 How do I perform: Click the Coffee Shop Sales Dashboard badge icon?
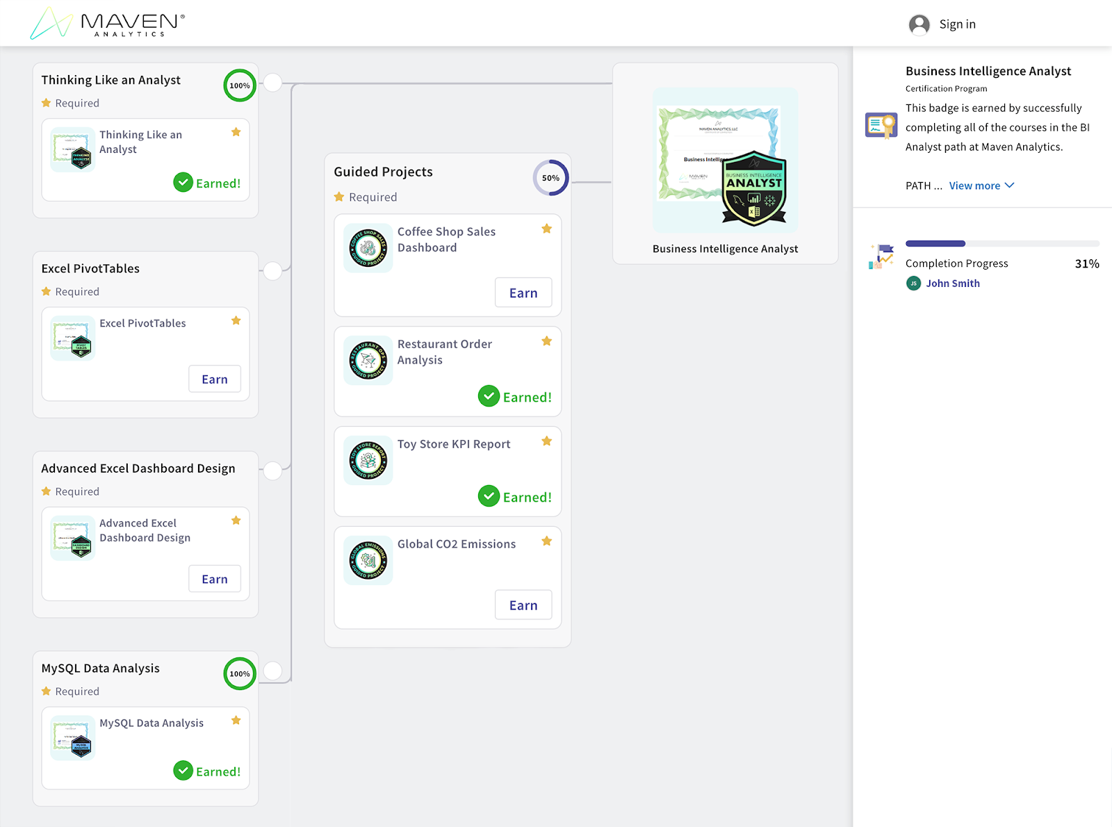click(x=368, y=248)
